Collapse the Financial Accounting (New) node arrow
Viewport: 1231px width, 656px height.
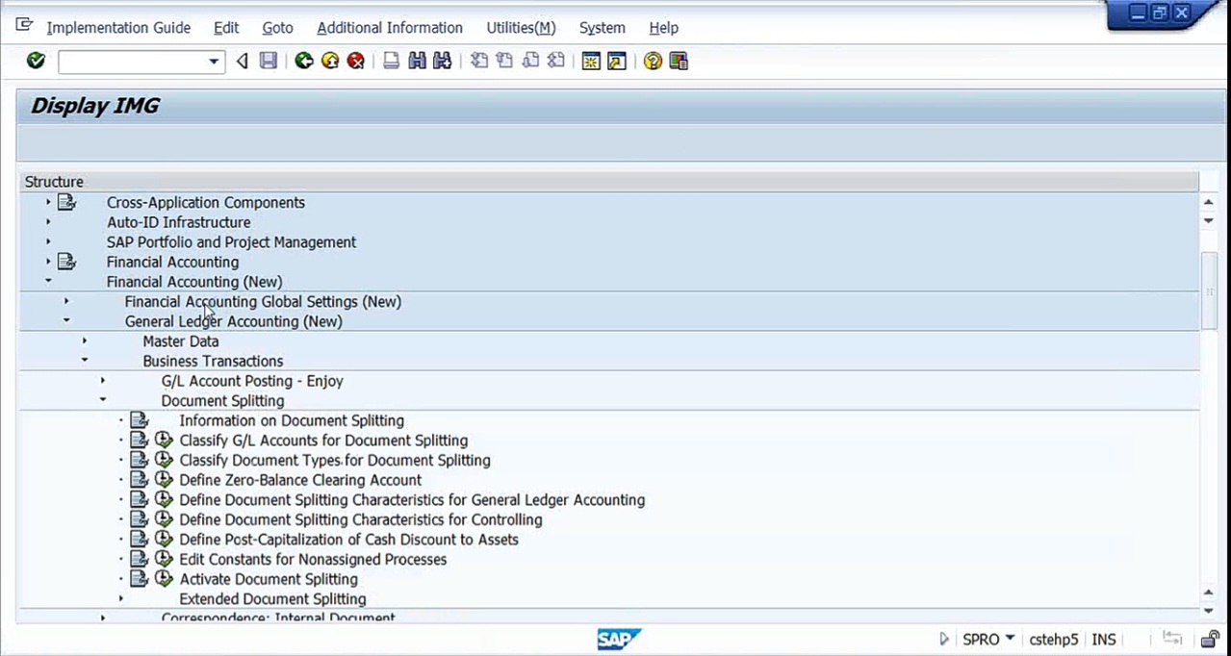48,282
